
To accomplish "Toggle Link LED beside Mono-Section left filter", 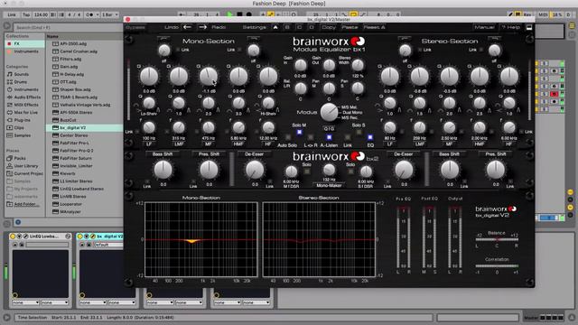I will [x=178, y=50].
